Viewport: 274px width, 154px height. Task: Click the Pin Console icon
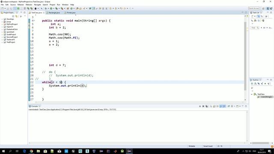coord(228,106)
